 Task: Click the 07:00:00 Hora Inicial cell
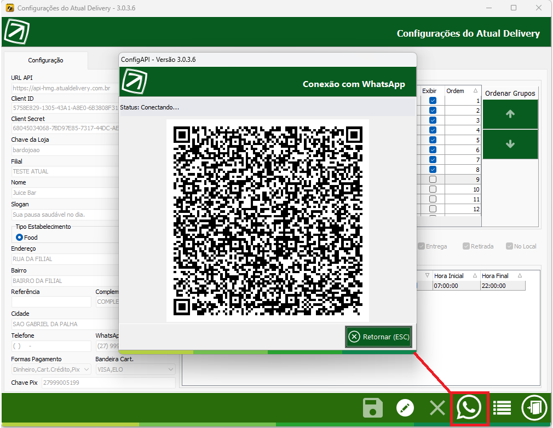click(x=456, y=286)
